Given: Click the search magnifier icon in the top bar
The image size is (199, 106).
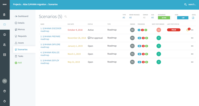Looking at the screenshot, I should (185, 4).
